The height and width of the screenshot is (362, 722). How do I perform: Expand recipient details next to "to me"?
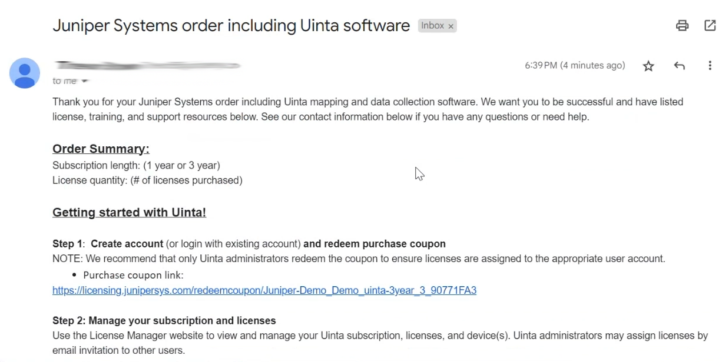pyautogui.click(x=85, y=81)
